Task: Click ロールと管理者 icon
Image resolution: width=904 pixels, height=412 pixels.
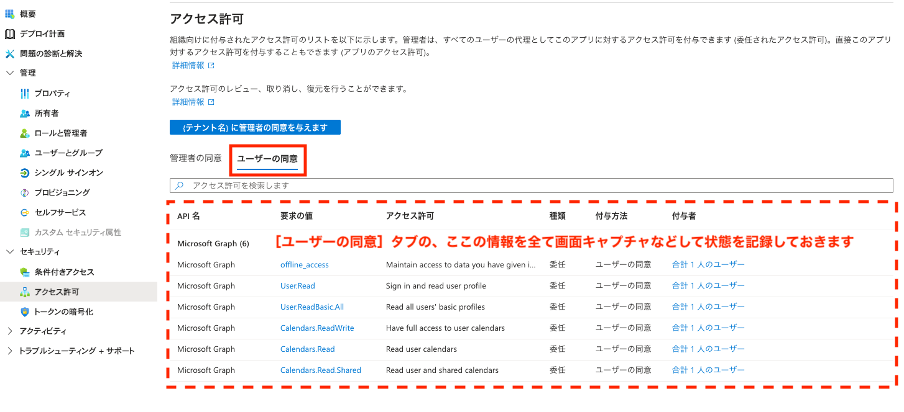Action: (25, 133)
